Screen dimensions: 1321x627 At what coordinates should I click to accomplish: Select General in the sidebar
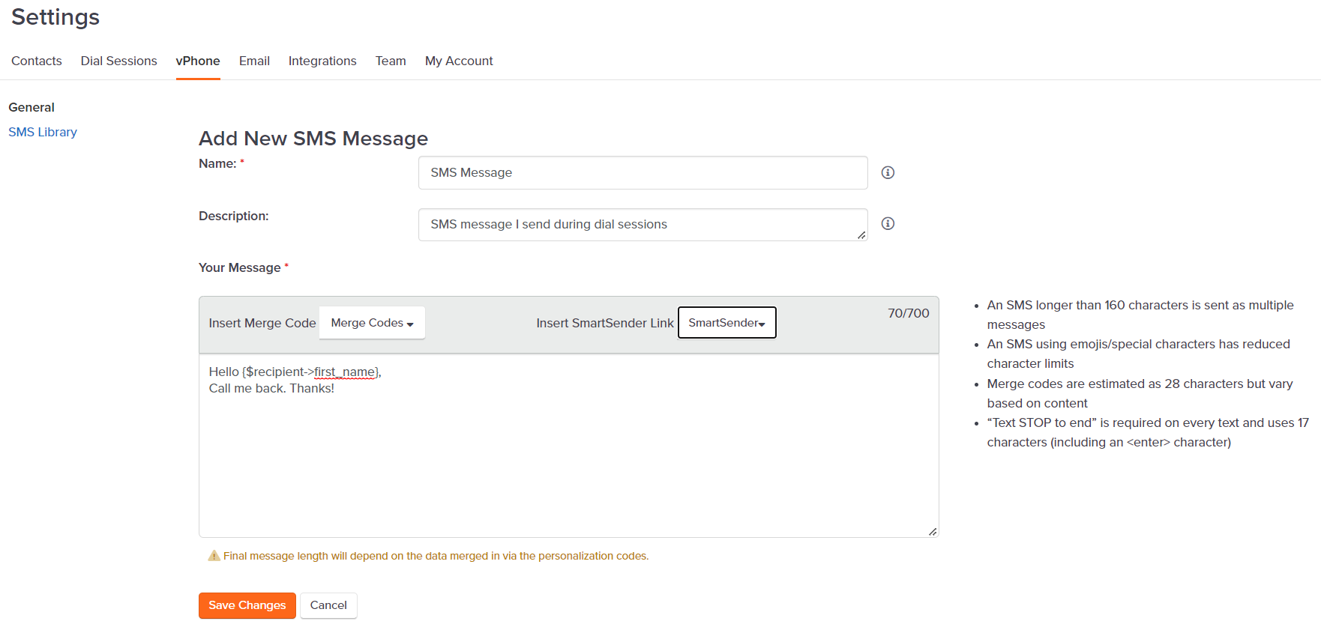pyautogui.click(x=31, y=107)
